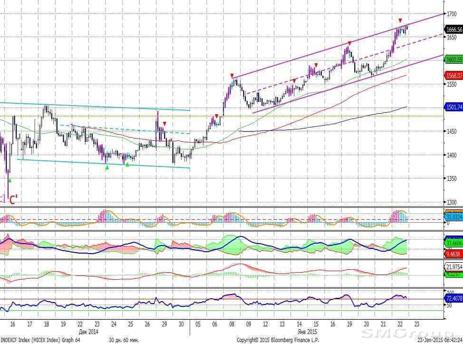The image size is (463, 344).
Task: Select the red moving average tag 1568.37
Action: pos(454,76)
